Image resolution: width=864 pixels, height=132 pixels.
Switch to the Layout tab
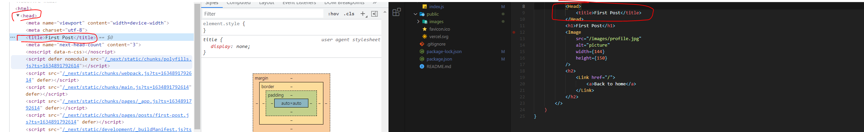pyautogui.click(x=266, y=3)
